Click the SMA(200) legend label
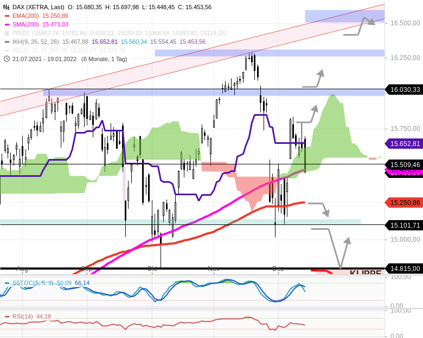 pos(25,24)
